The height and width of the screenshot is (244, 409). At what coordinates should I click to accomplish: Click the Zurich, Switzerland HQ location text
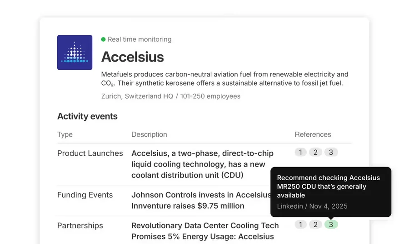(x=137, y=96)
